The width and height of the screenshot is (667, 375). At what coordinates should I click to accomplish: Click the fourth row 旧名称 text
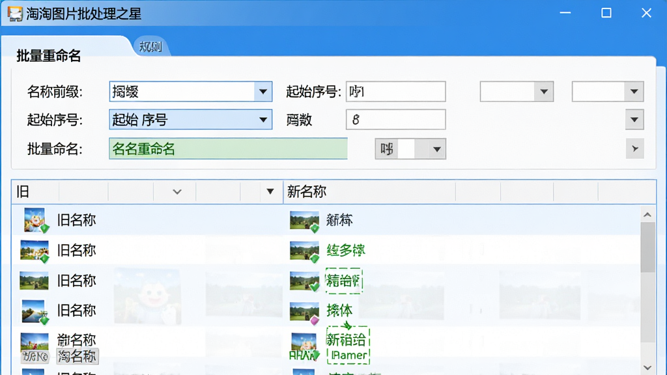[77, 311]
